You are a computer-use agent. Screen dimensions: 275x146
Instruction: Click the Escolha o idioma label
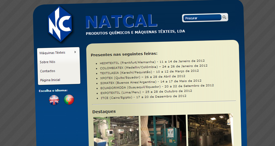click(53, 91)
